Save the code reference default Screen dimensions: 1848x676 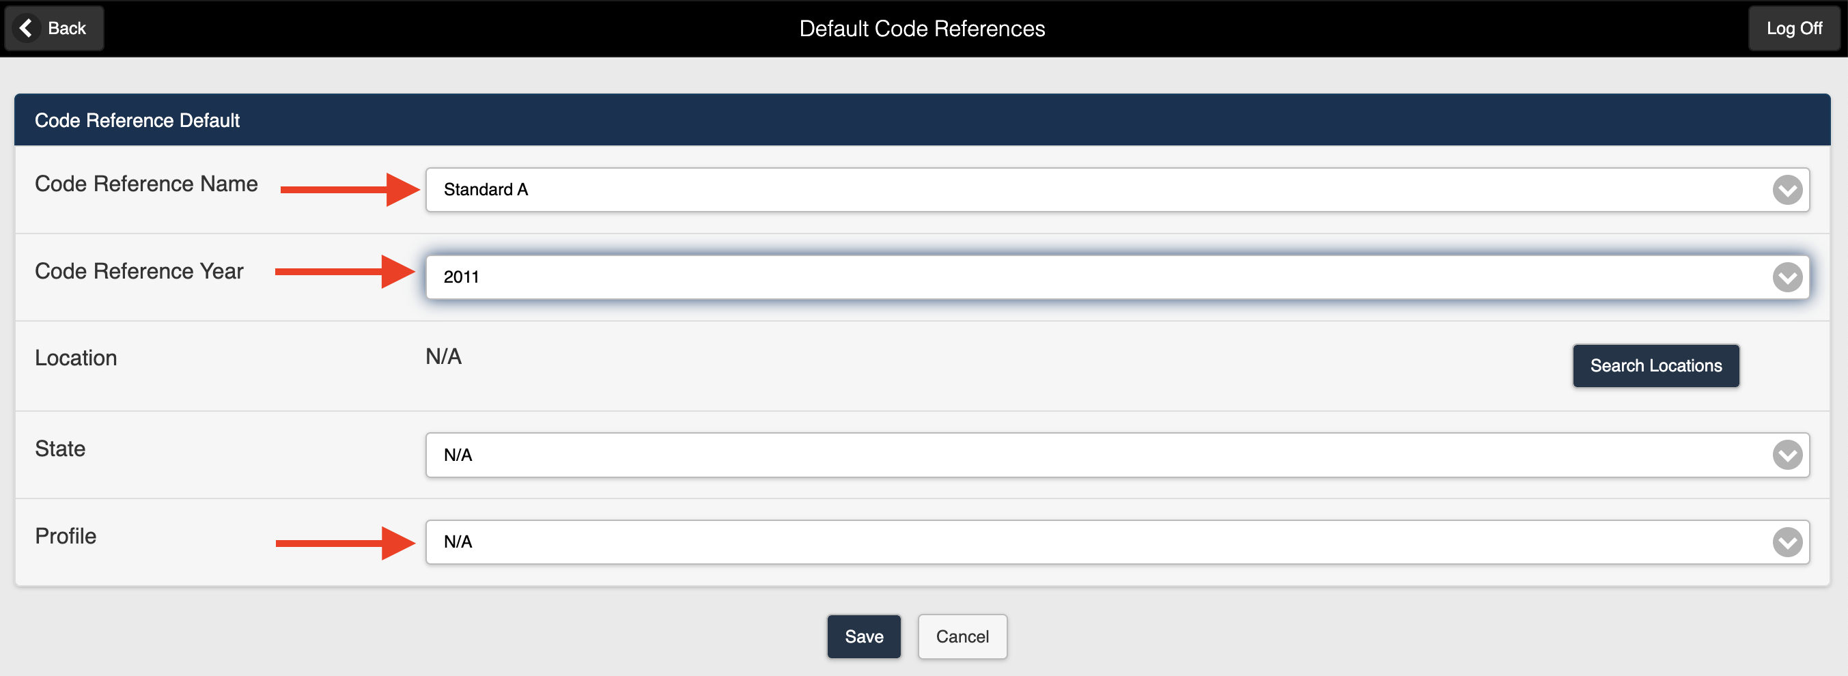[864, 636]
